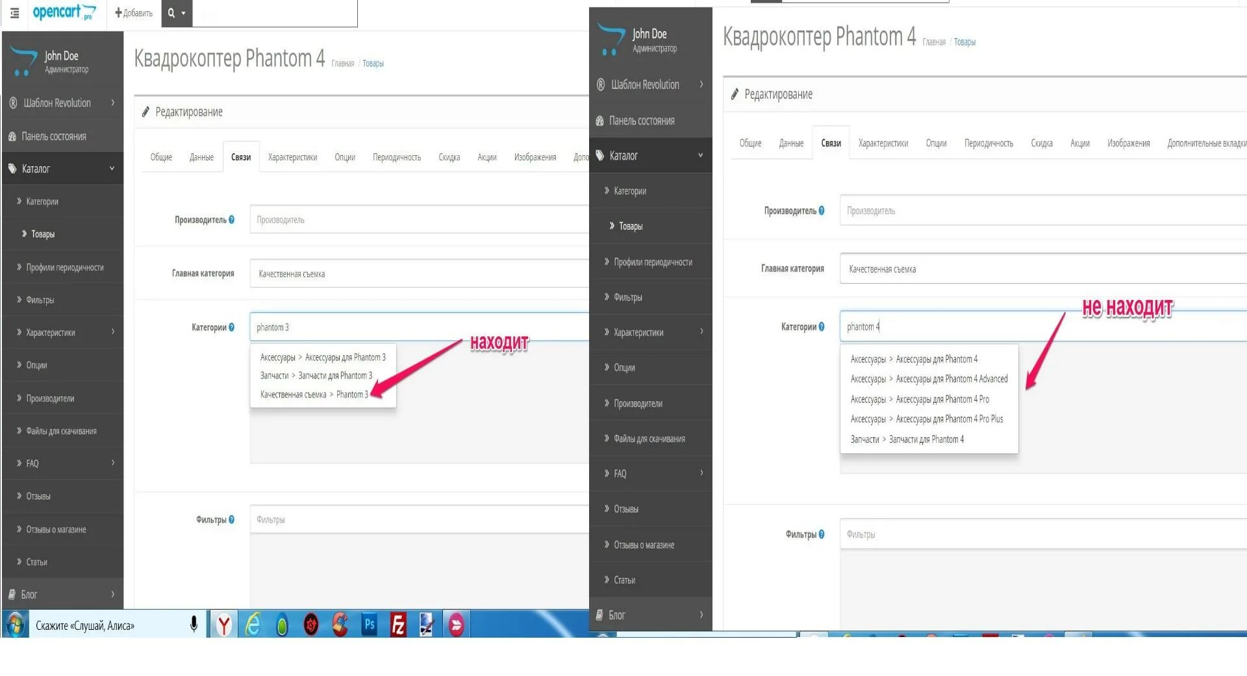The width and height of the screenshot is (1247, 676).
Task: Click the 'Товары' breadcrumb link in left window
Action: [373, 63]
